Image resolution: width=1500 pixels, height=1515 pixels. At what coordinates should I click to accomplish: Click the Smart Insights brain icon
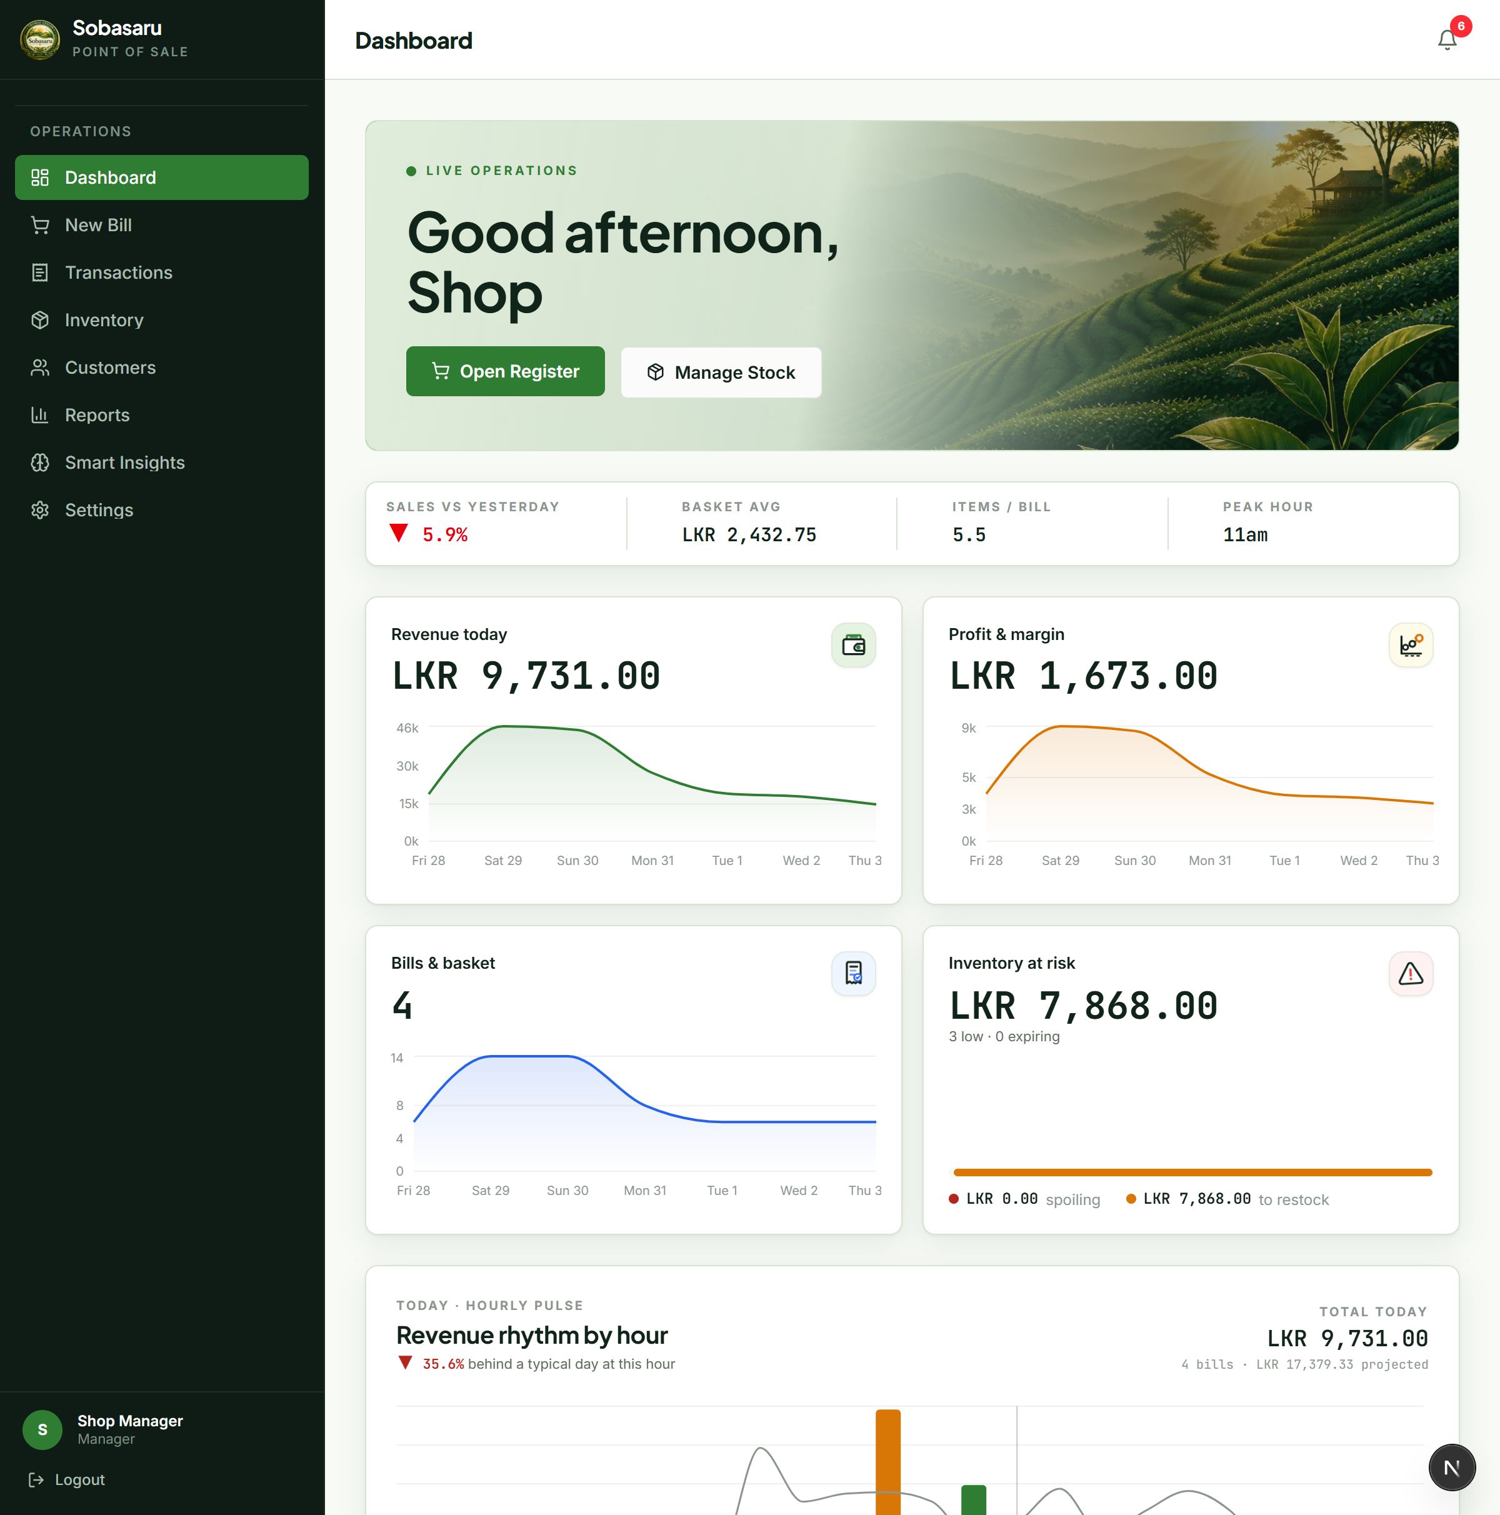tap(40, 462)
